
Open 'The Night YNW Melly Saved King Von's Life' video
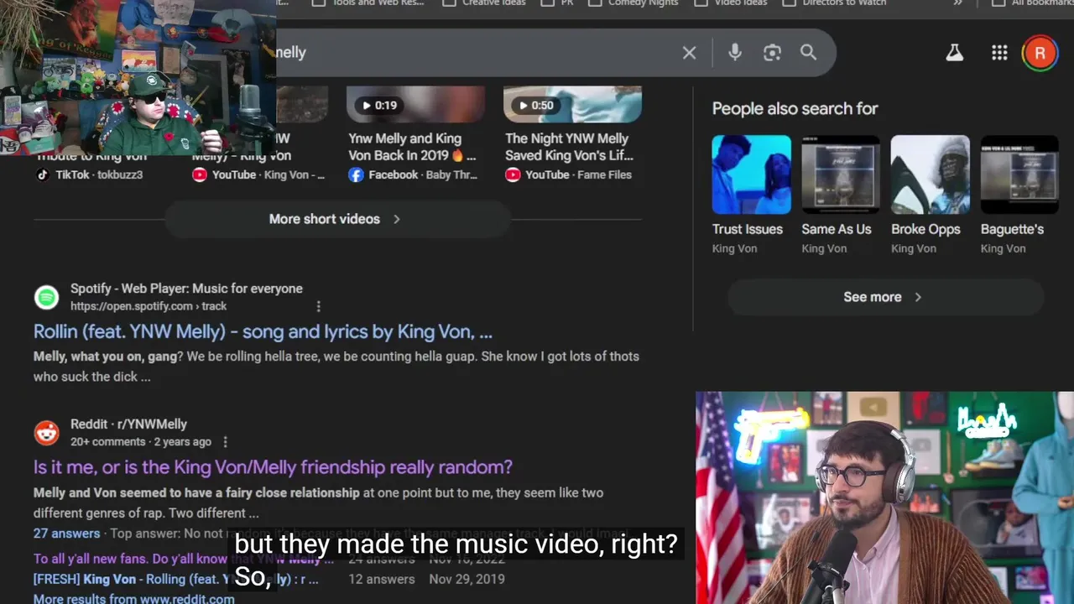(569, 147)
